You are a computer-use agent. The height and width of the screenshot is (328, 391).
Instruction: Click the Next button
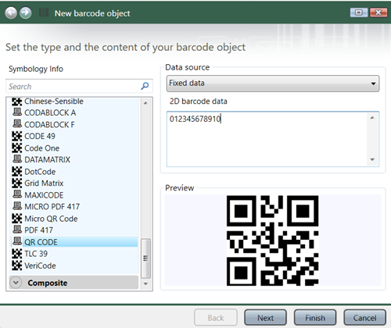click(265, 318)
